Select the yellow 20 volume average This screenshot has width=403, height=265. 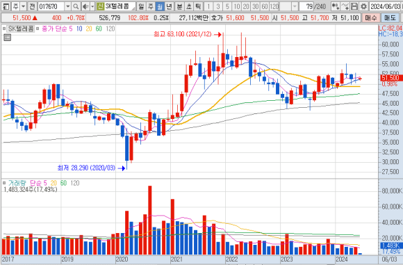[54, 183]
